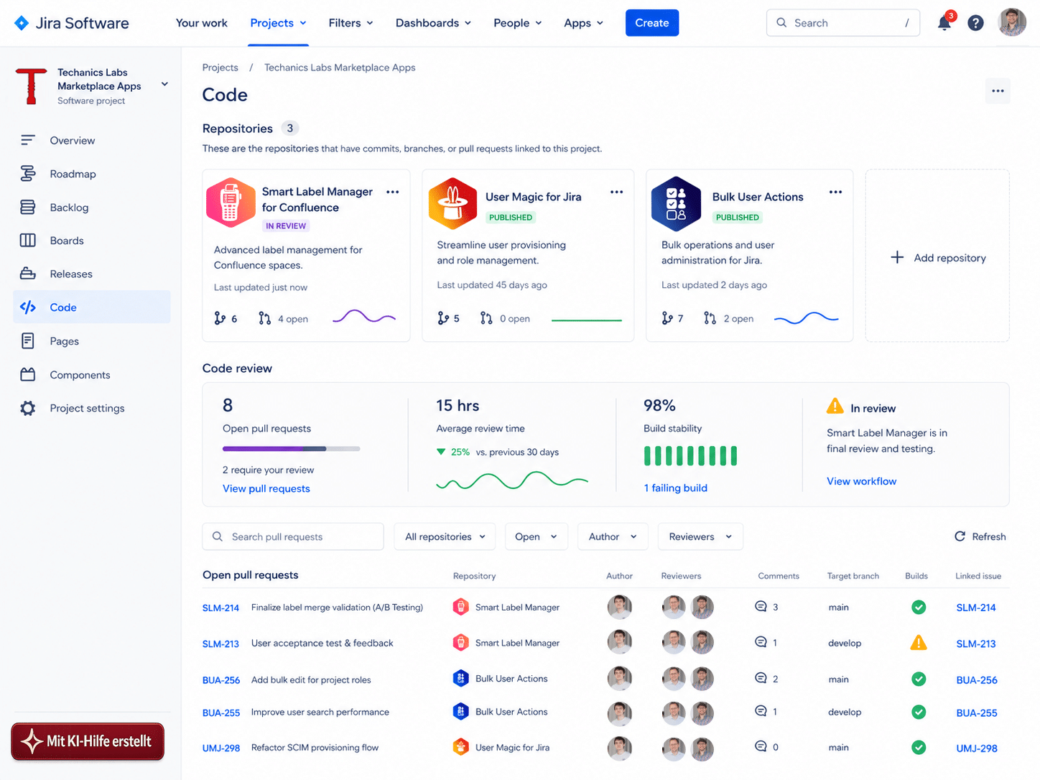Click branch icon in Smart Label Manager card
The image size is (1040, 780).
point(220,318)
